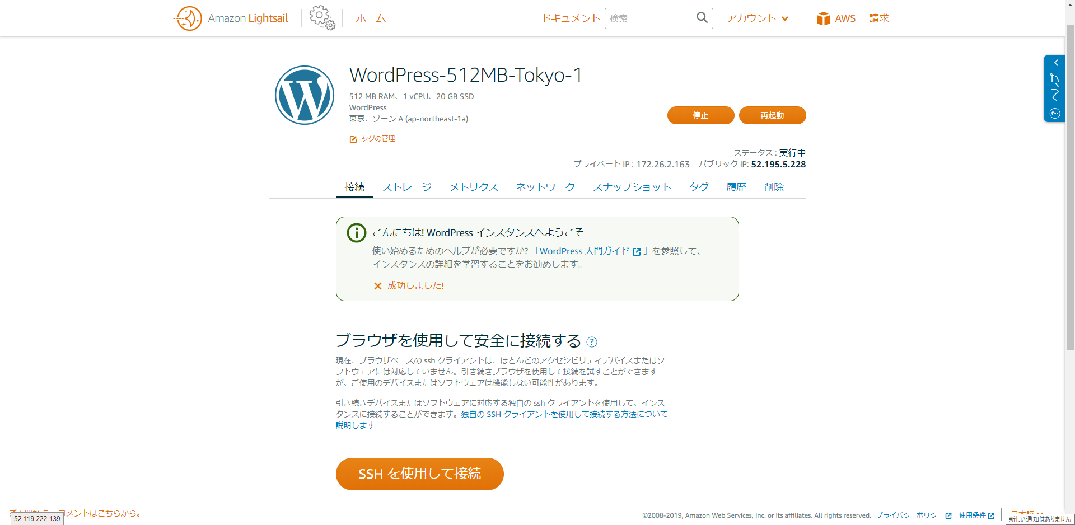Select the 接続 tab
Viewport: 1075px width, 525px height.
354,187
